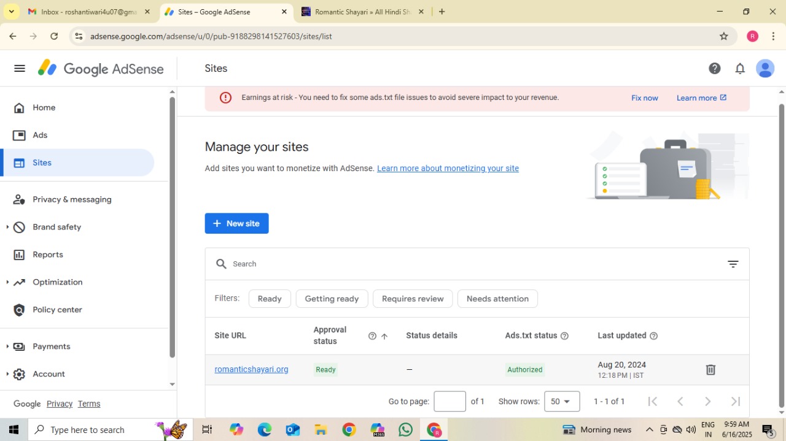Open the AdSense main hamburger menu
The width and height of the screenshot is (786, 441).
click(x=20, y=69)
